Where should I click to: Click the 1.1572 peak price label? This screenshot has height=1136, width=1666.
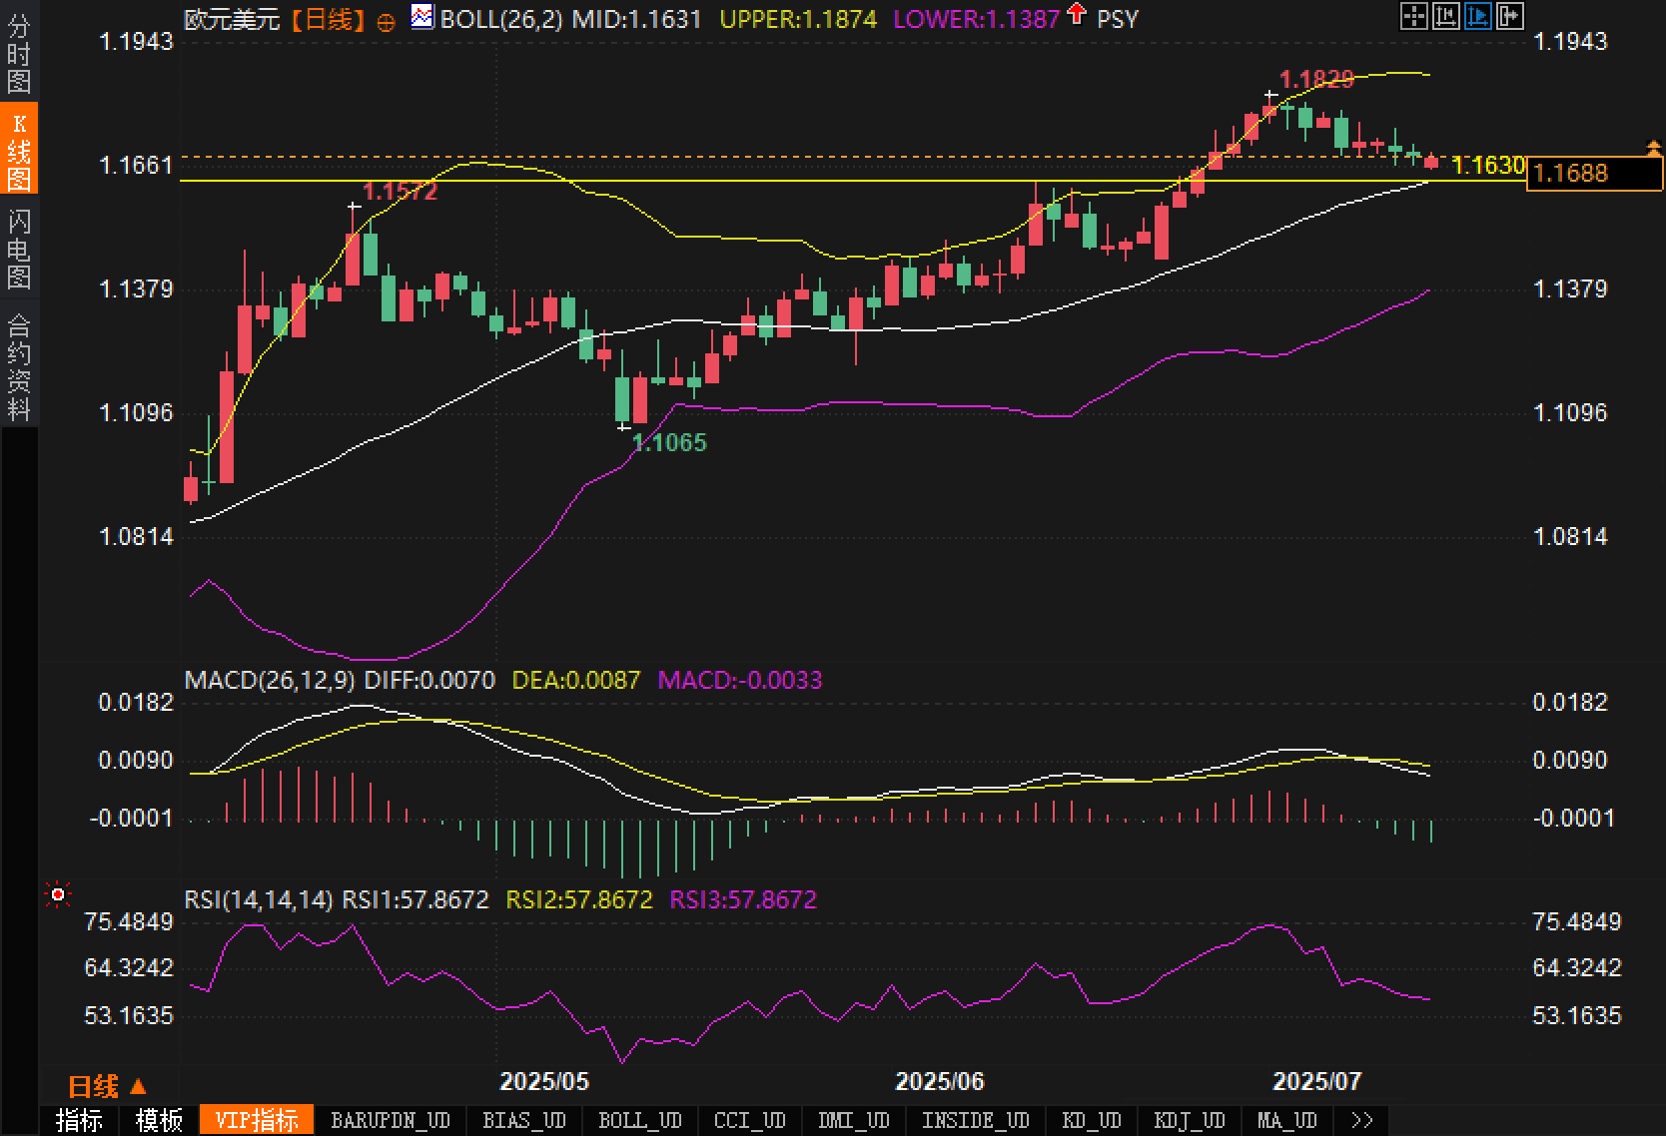point(400,192)
